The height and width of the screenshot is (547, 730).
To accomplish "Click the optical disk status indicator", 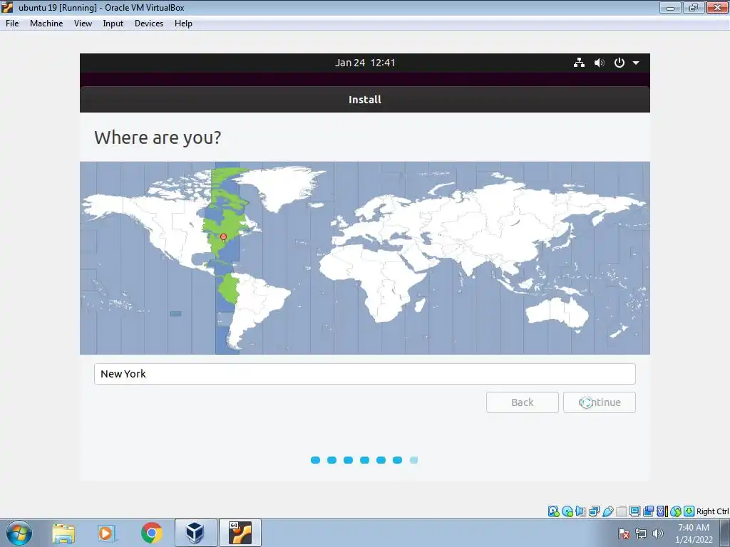I will click(x=567, y=511).
